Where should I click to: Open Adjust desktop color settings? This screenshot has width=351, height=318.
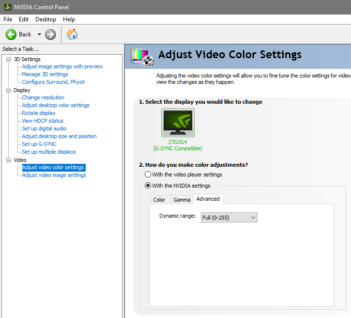(56, 105)
